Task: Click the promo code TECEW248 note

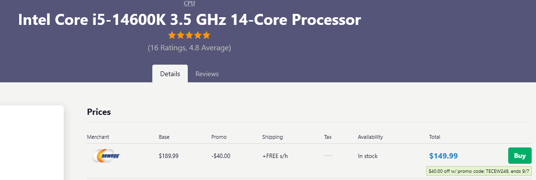Action: 479,171
